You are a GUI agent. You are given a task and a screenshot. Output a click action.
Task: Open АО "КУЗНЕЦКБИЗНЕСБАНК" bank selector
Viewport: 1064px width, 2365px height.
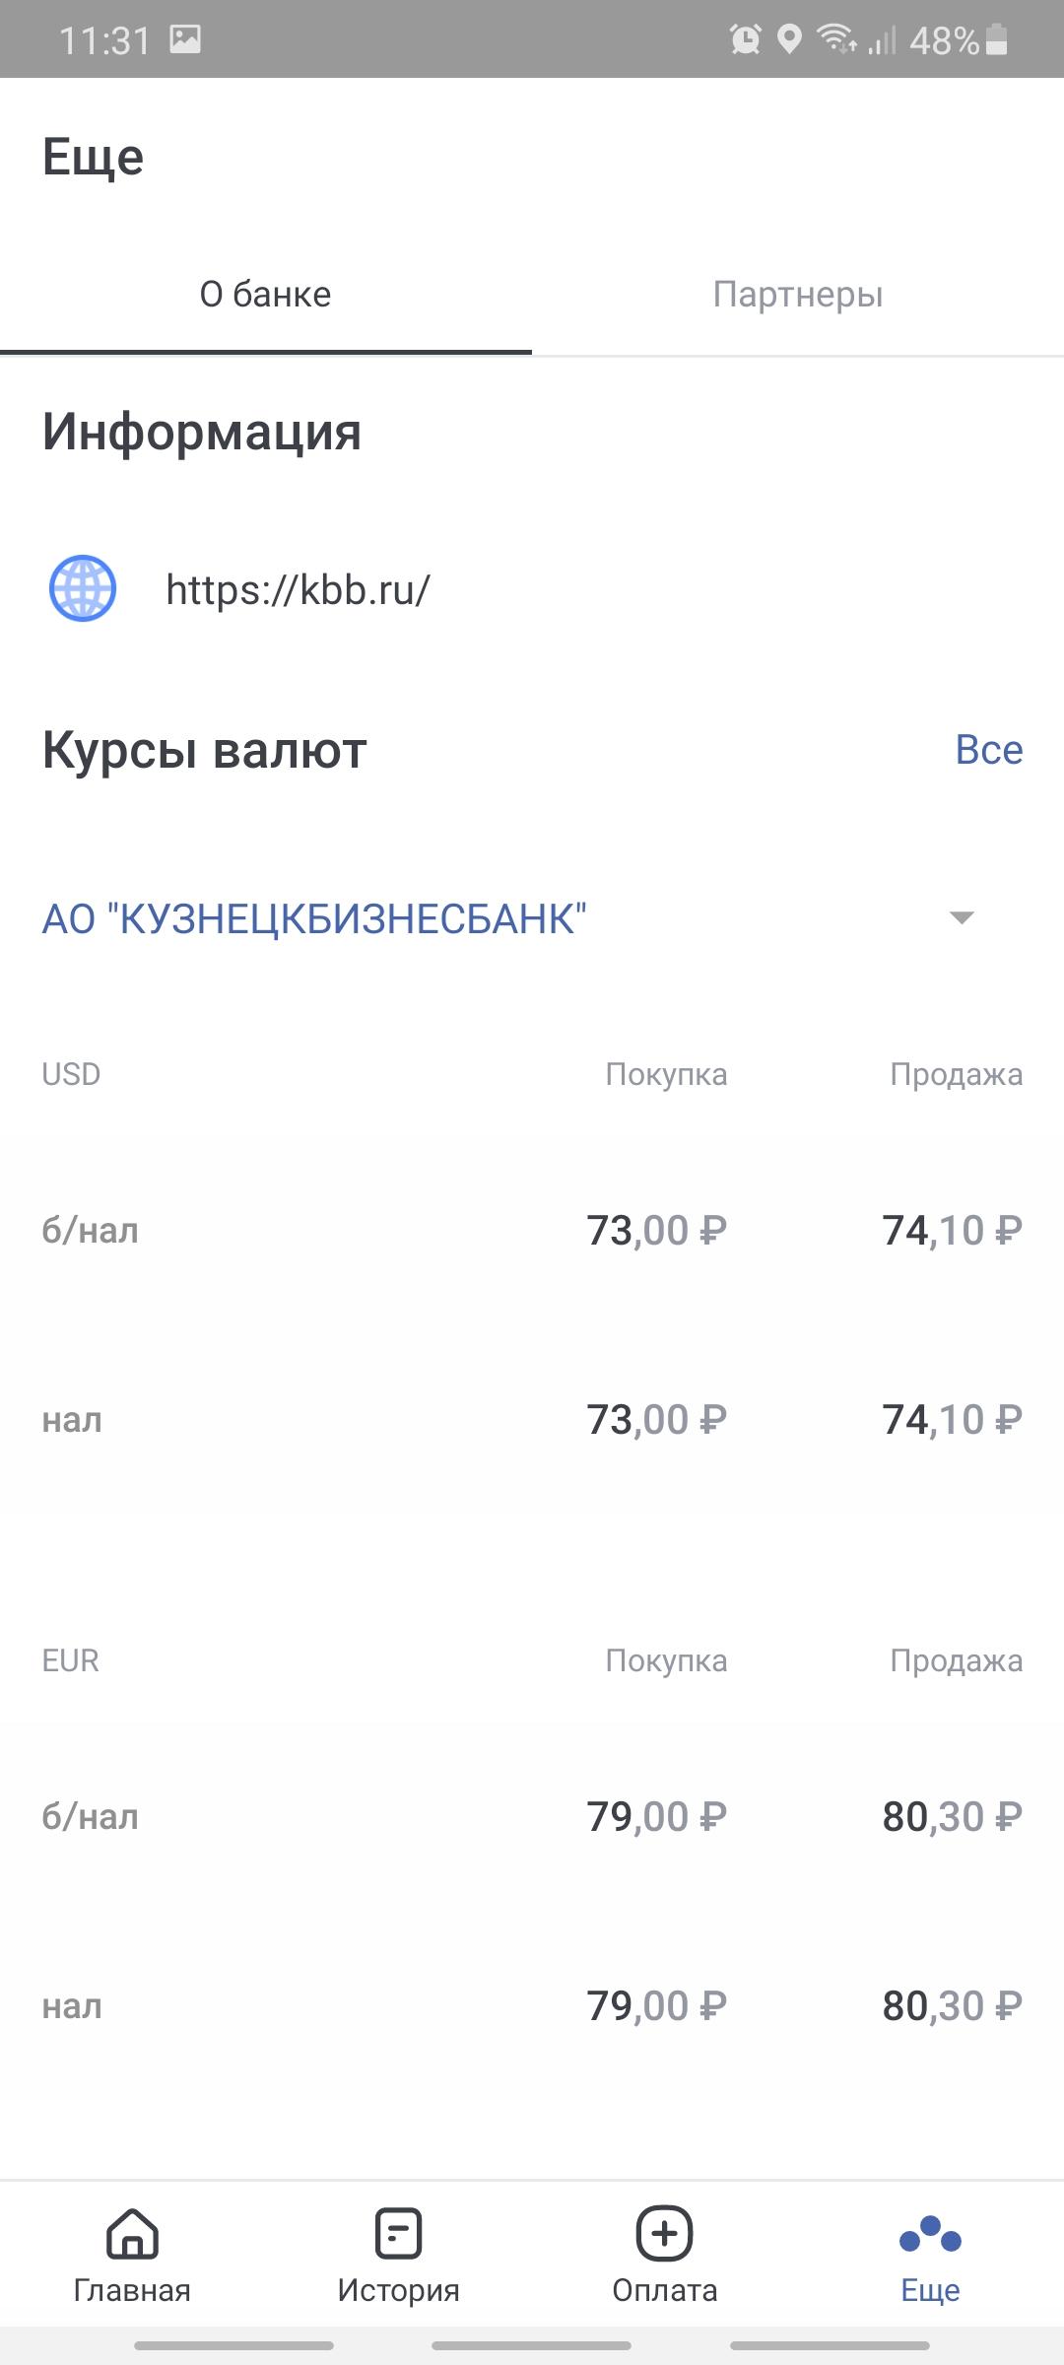coord(314,919)
